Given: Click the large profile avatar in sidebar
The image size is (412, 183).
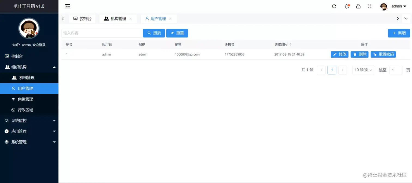Looking at the screenshot, I should 29,28.
